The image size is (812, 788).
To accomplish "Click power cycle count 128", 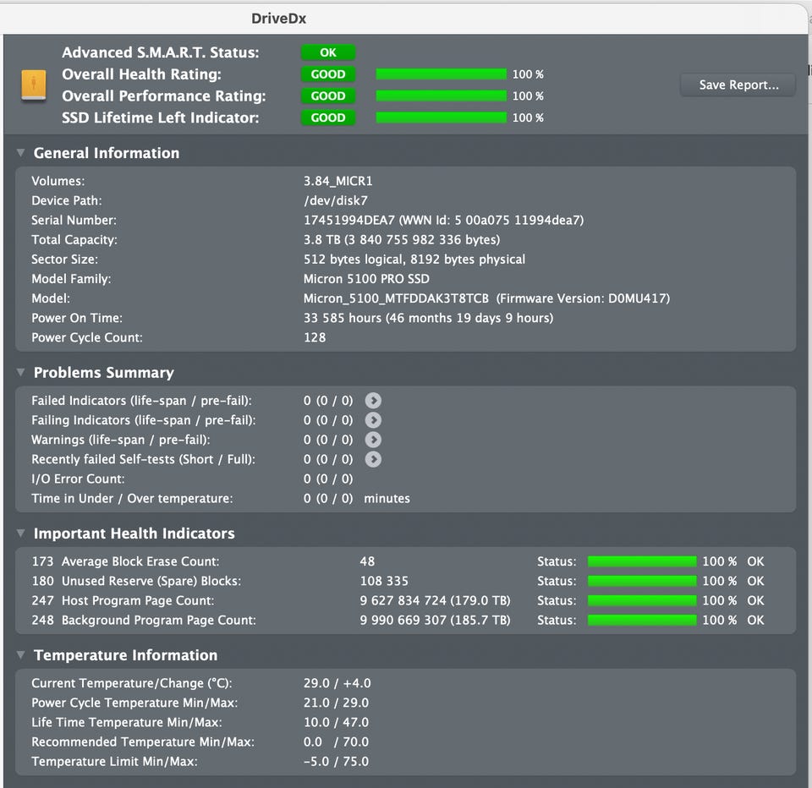I will pyautogui.click(x=315, y=337).
